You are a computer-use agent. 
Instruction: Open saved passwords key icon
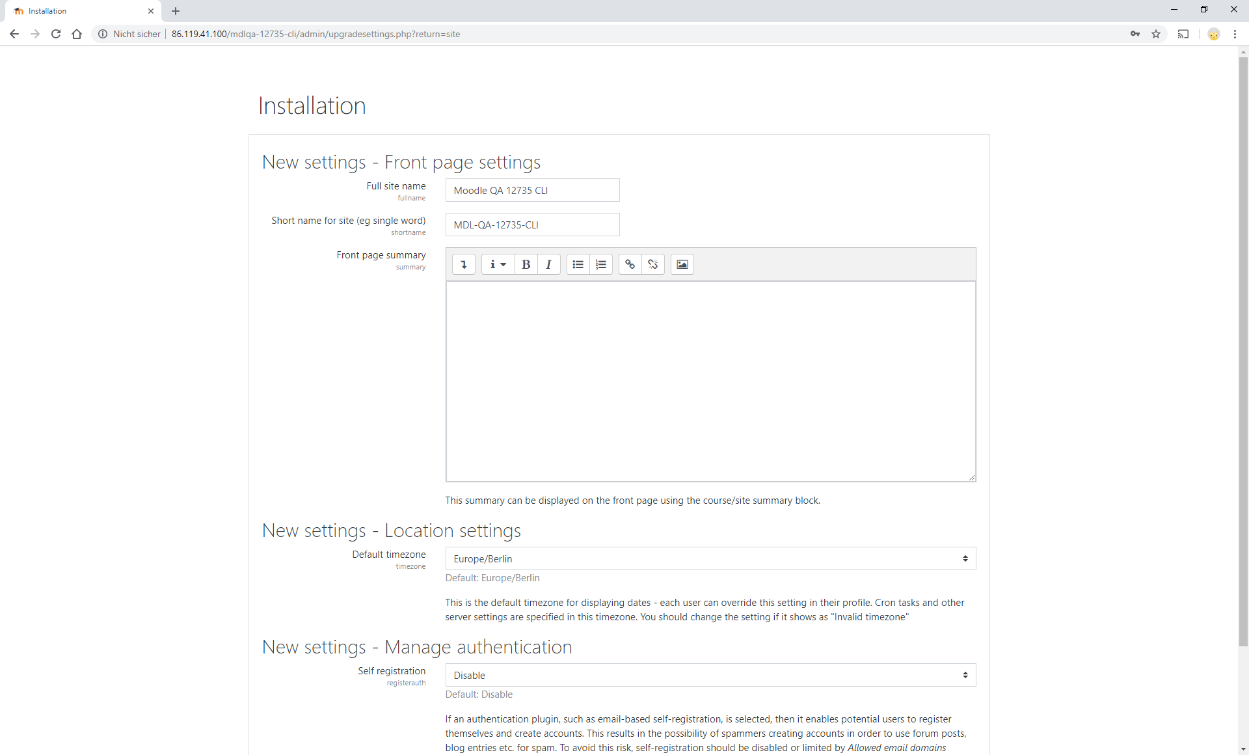[x=1135, y=34]
